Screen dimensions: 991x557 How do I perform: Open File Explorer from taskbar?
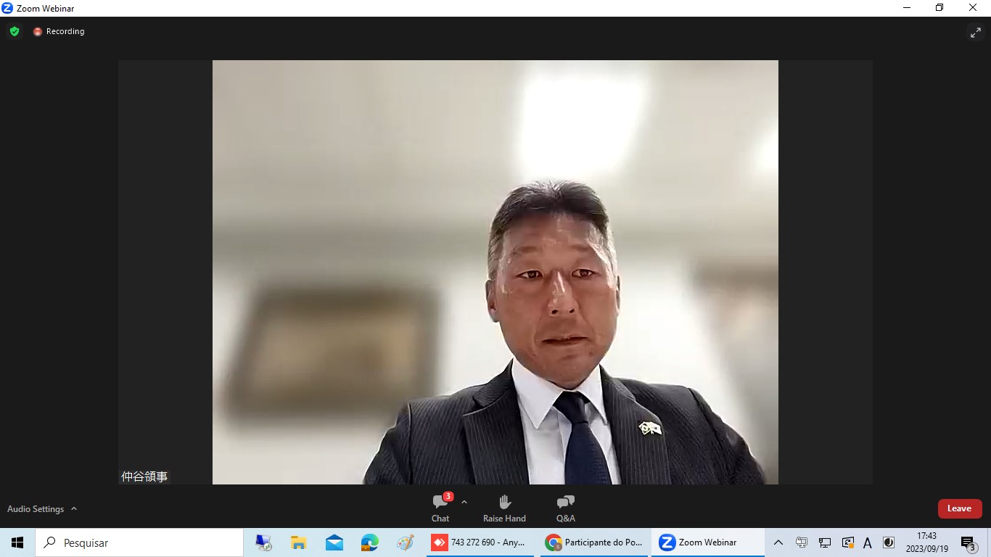point(299,542)
